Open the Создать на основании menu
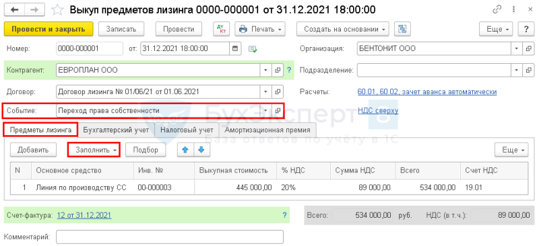Screen dimensions: 539x246 point(343,29)
